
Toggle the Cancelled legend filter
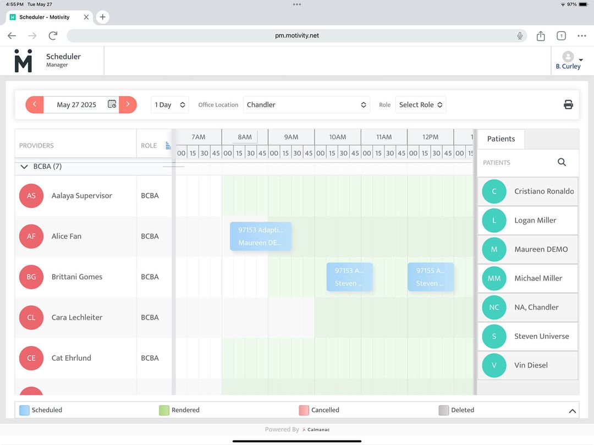(x=304, y=410)
